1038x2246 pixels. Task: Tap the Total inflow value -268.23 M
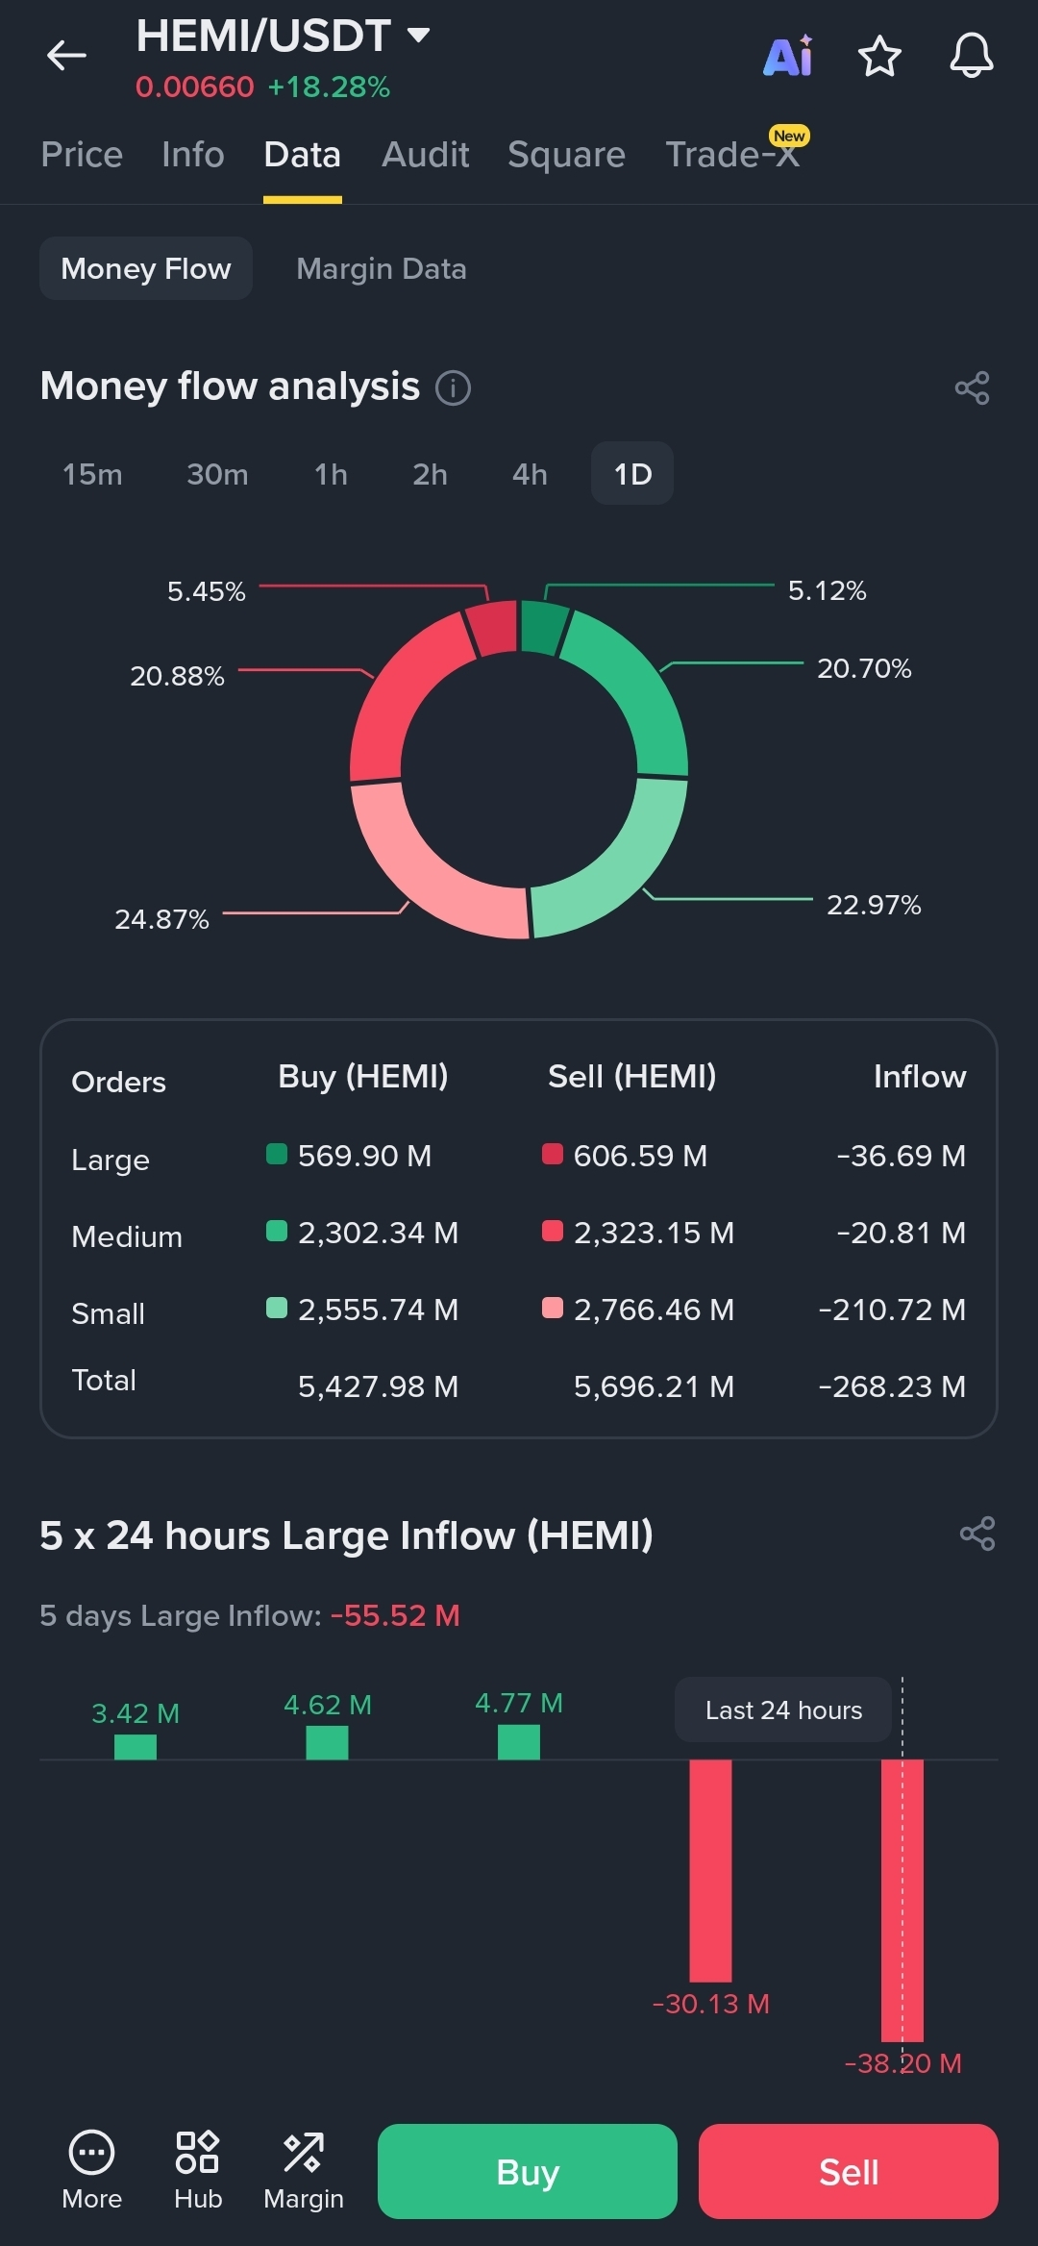(x=892, y=1385)
